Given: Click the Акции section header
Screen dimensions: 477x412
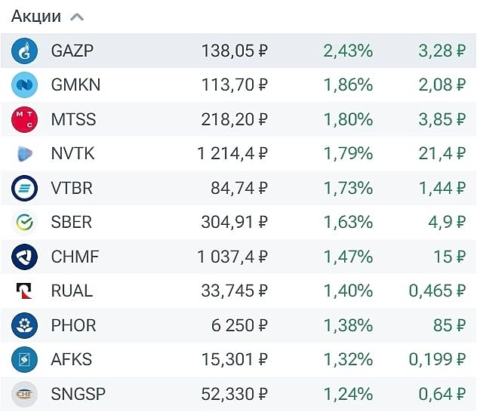Looking at the screenshot, I should click(36, 17).
